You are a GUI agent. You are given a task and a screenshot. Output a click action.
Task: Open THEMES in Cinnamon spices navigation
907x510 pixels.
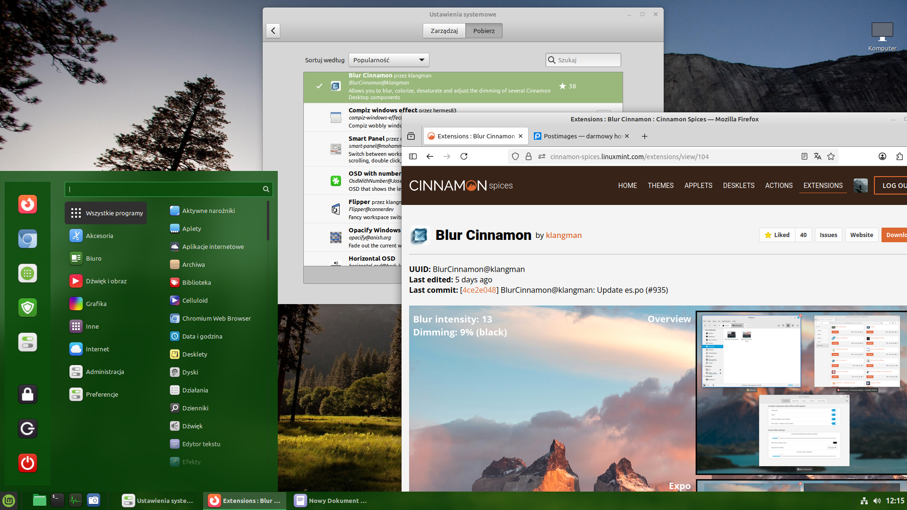pyautogui.click(x=660, y=185)
